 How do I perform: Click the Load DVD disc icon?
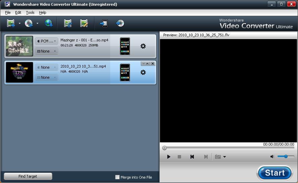[x=29, y=24]
